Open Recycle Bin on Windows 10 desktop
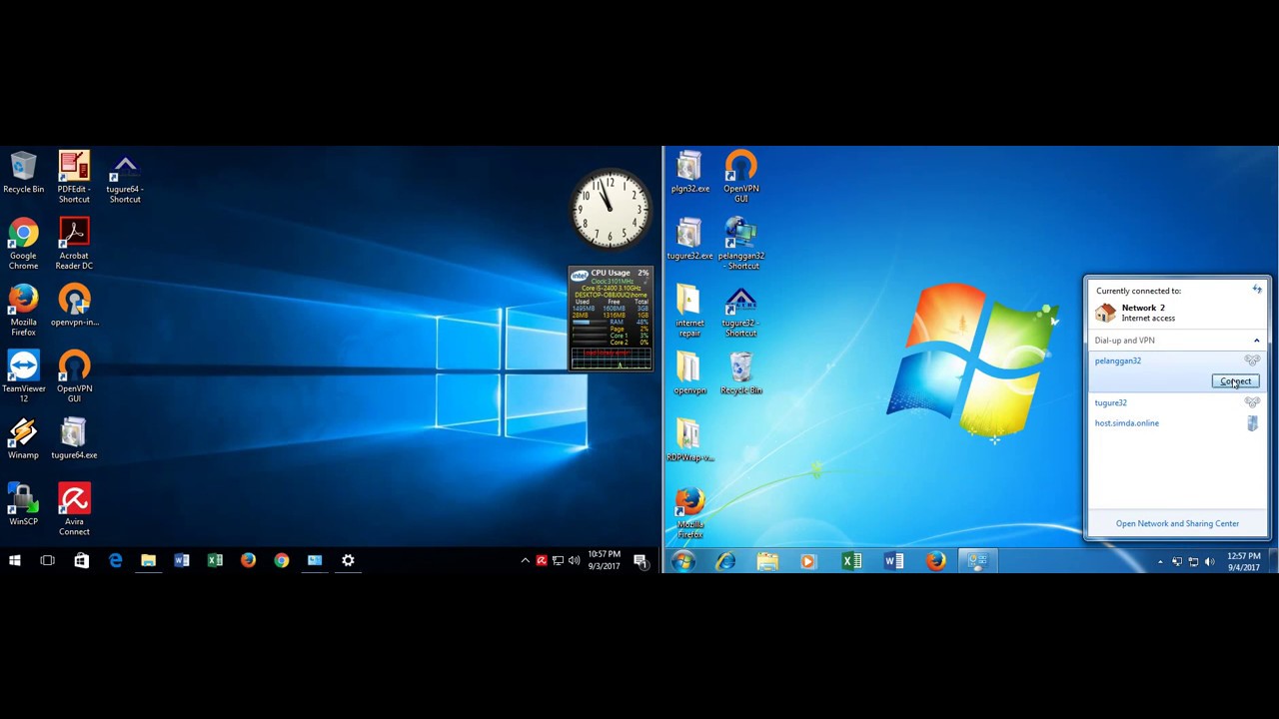 tap(23, 172)
